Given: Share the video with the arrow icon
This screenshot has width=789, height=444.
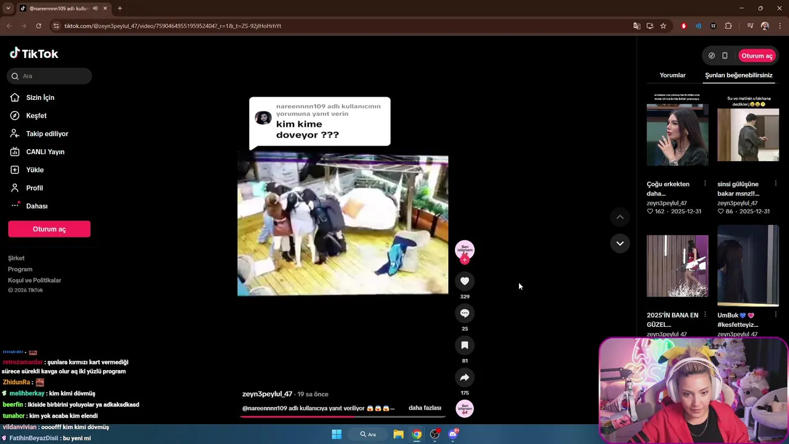Looking at the screenshot, I should (x=465, y=377).
